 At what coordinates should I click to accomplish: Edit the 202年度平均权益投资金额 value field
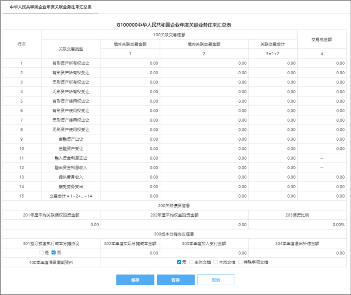[x=175, y=225]
